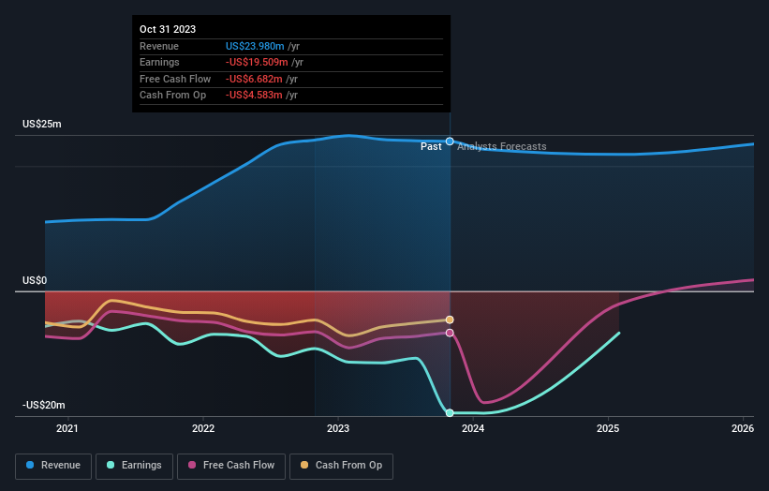
Task: Click the 2024 x-axis label
Action: 473,428
